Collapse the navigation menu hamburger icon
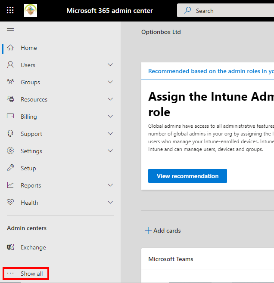The height and width of the screenshot is (283, 274). 10,30
